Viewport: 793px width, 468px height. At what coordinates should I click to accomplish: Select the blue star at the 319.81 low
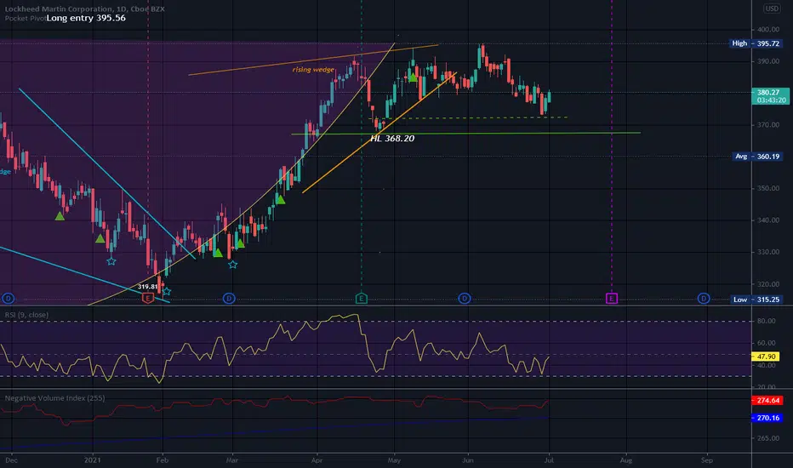pos(167,291)
